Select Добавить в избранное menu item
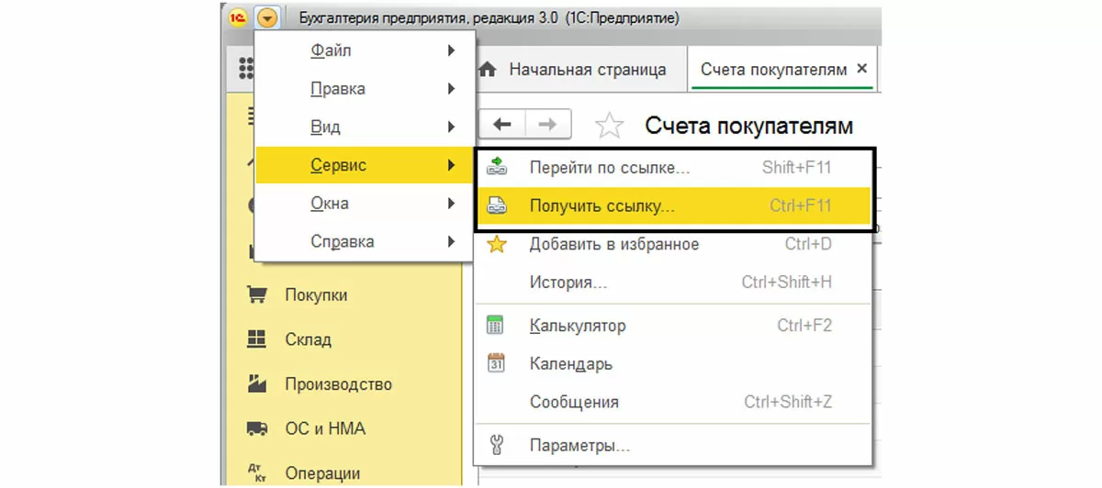Image resolution: width=1102 pixels, height=488 pixels. [x=613, y=245]
